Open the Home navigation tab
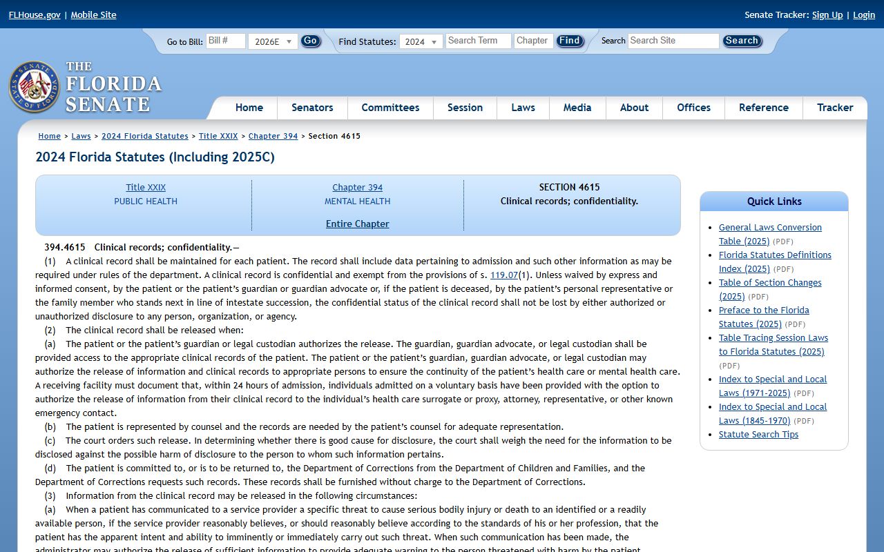884x552 pixels. pyautogui.click(x=249, y=108)
